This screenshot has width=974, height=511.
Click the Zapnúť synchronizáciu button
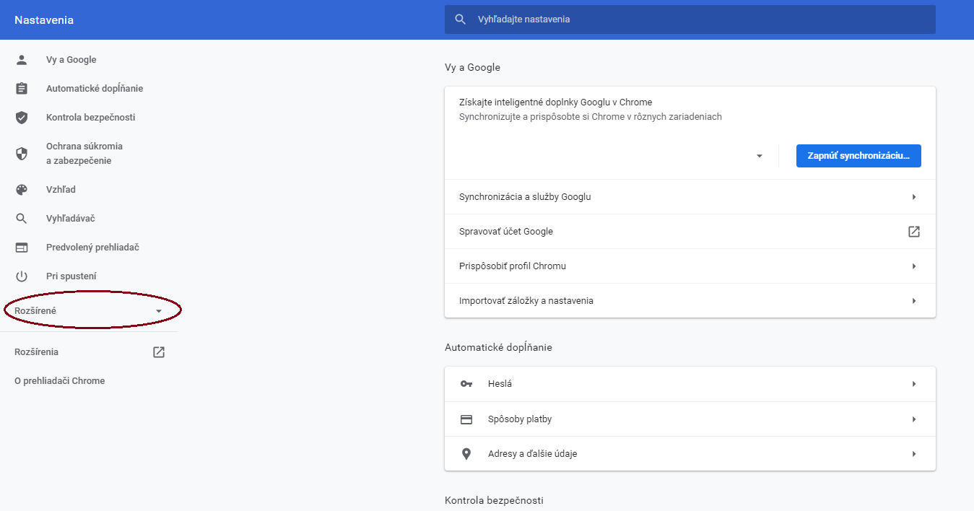point(858,156)
